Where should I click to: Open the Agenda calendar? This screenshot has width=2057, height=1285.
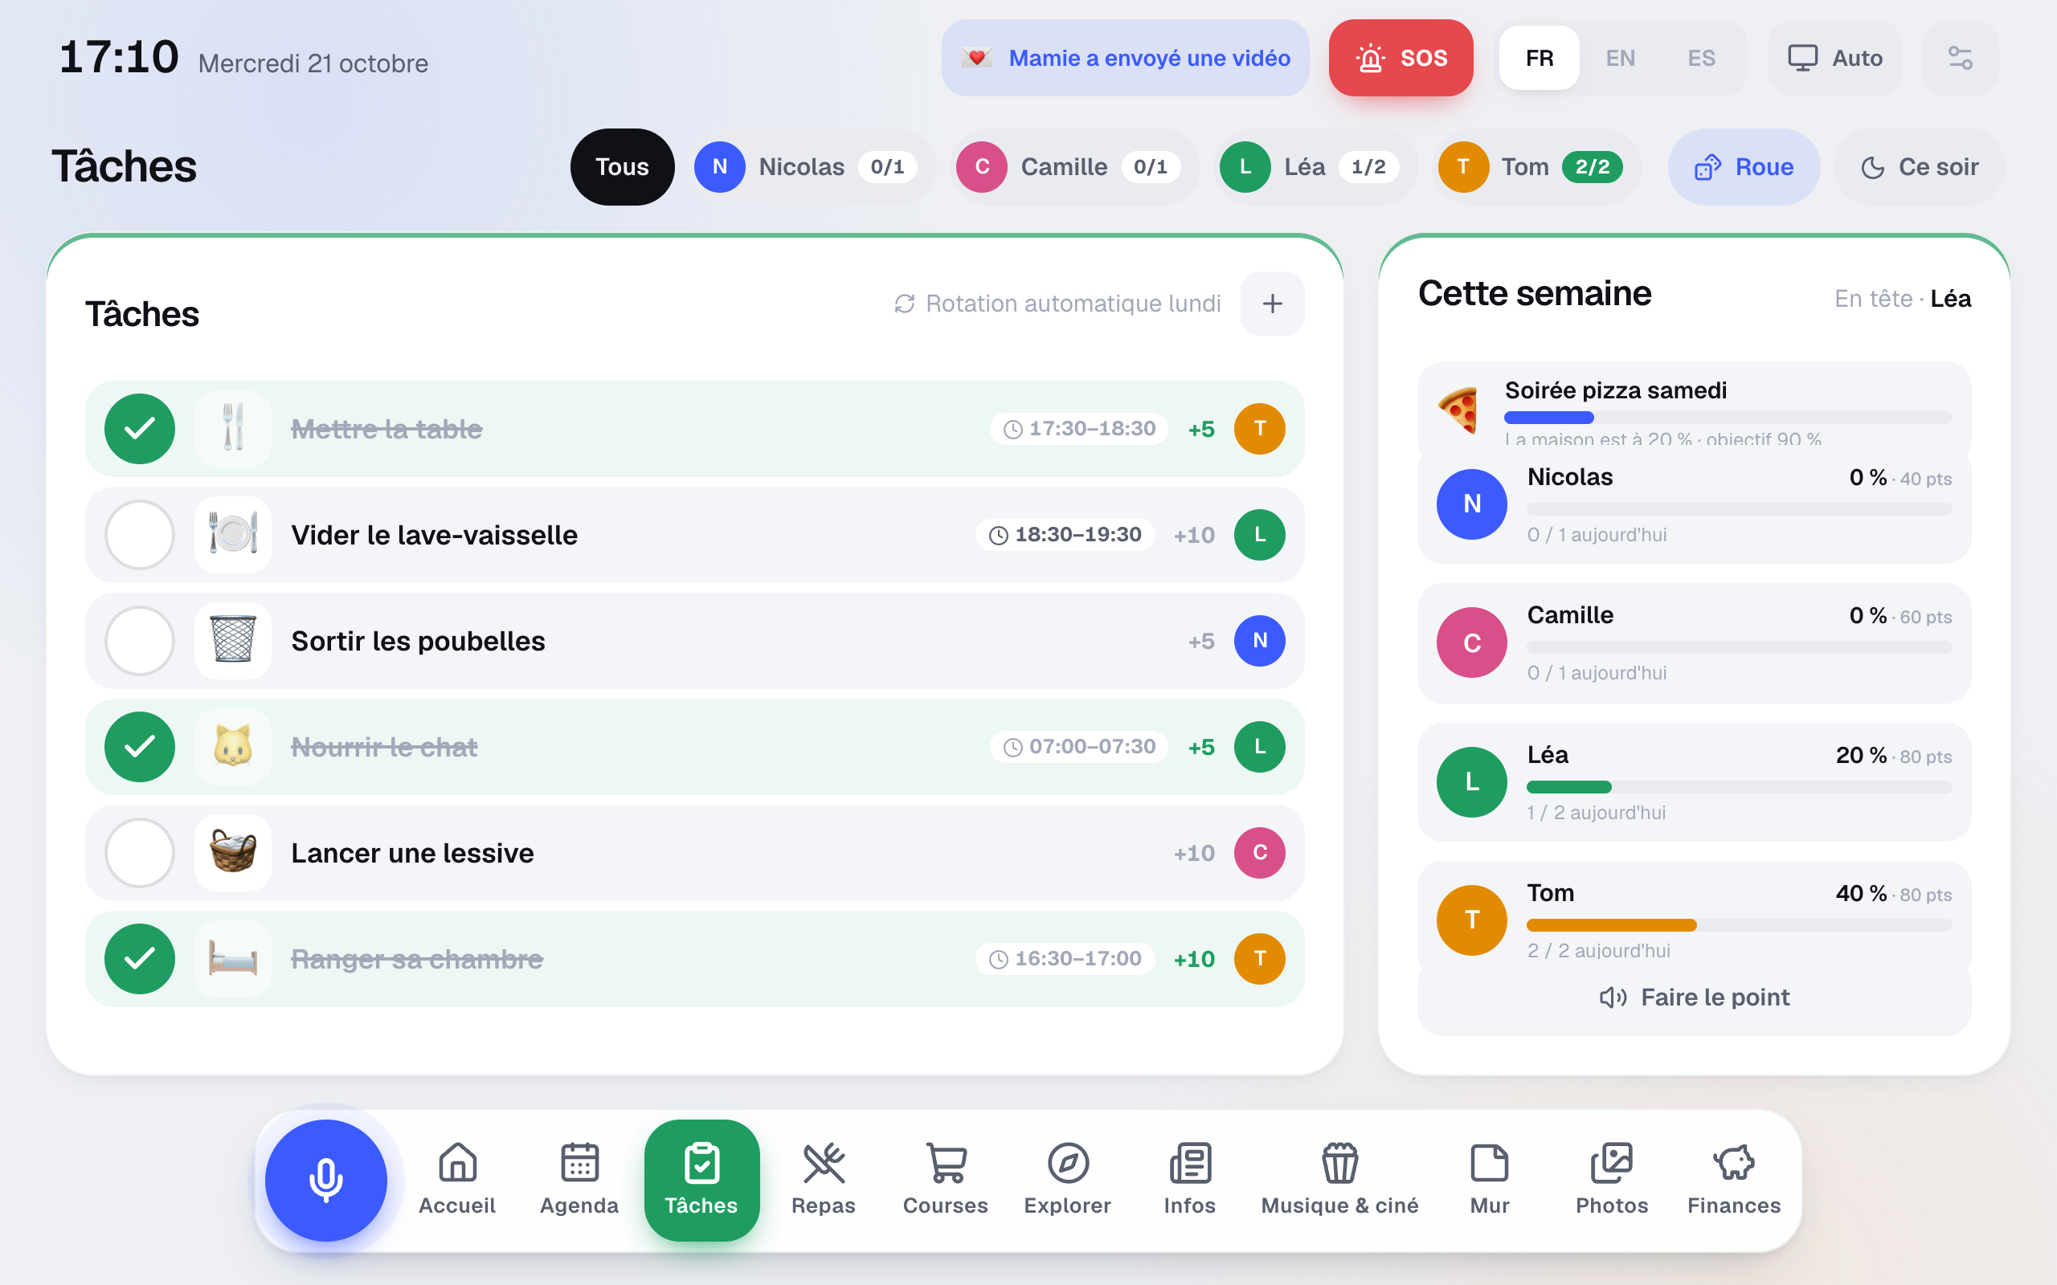[579, 1180]
